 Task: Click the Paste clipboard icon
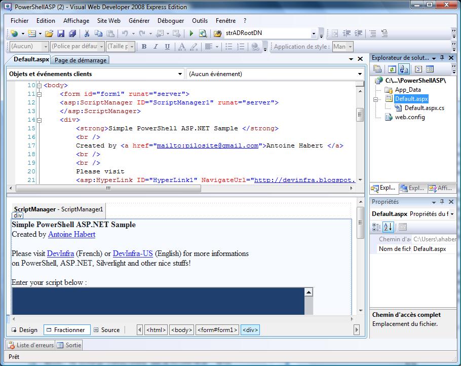pyautogui.click(x=110, y=33)
